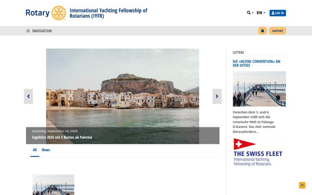312x195 pixels.
Task: Open Die «Kleine Convention» an der Ostsee link
Action: click(257, 63)
